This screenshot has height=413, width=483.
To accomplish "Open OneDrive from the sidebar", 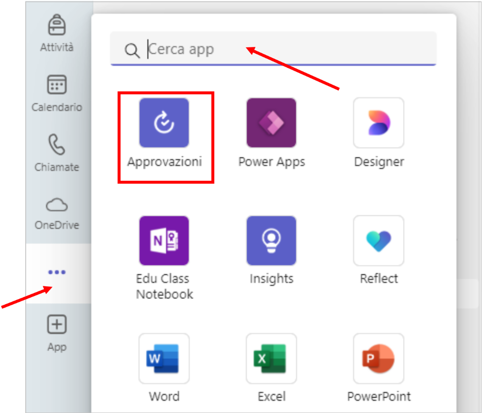I will click(x=57, y=213).
